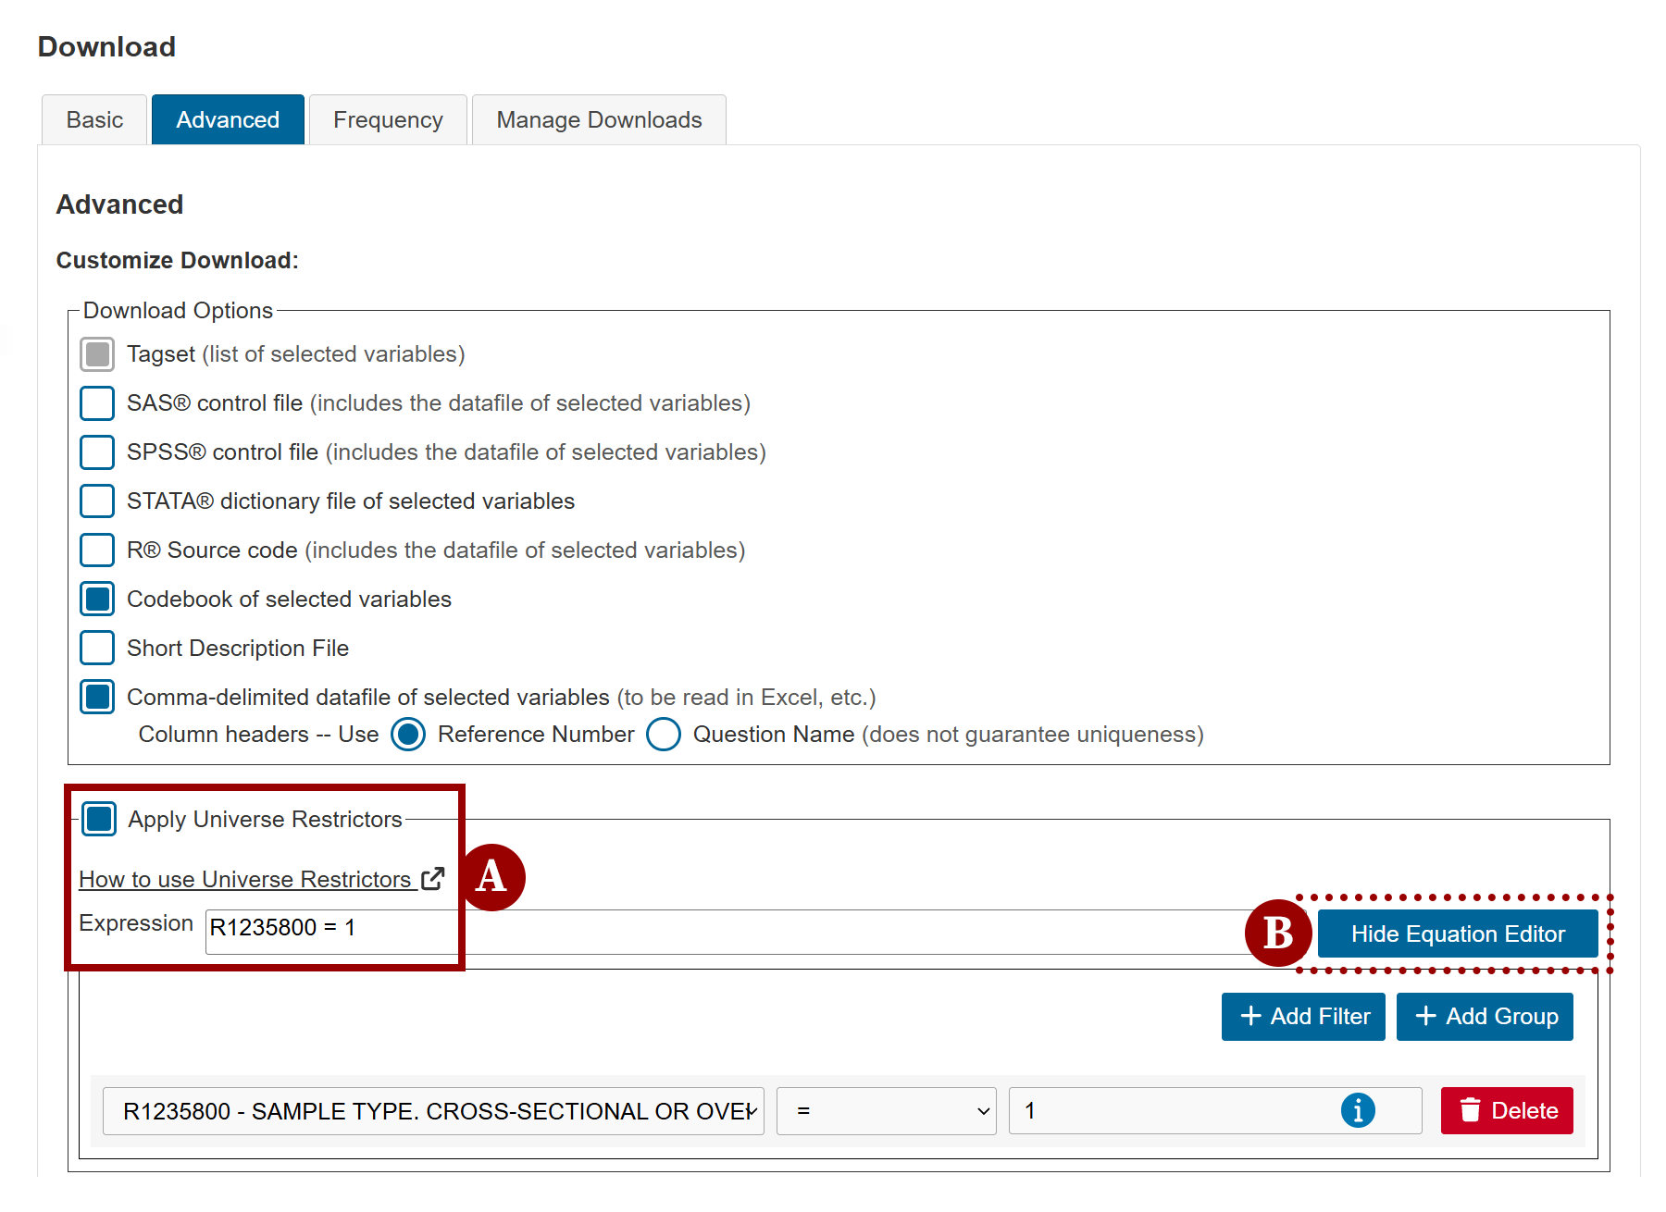Click the trash icon on Delete
The height and width of the screenshot is (1212, 1666).
point(1470,1110)
